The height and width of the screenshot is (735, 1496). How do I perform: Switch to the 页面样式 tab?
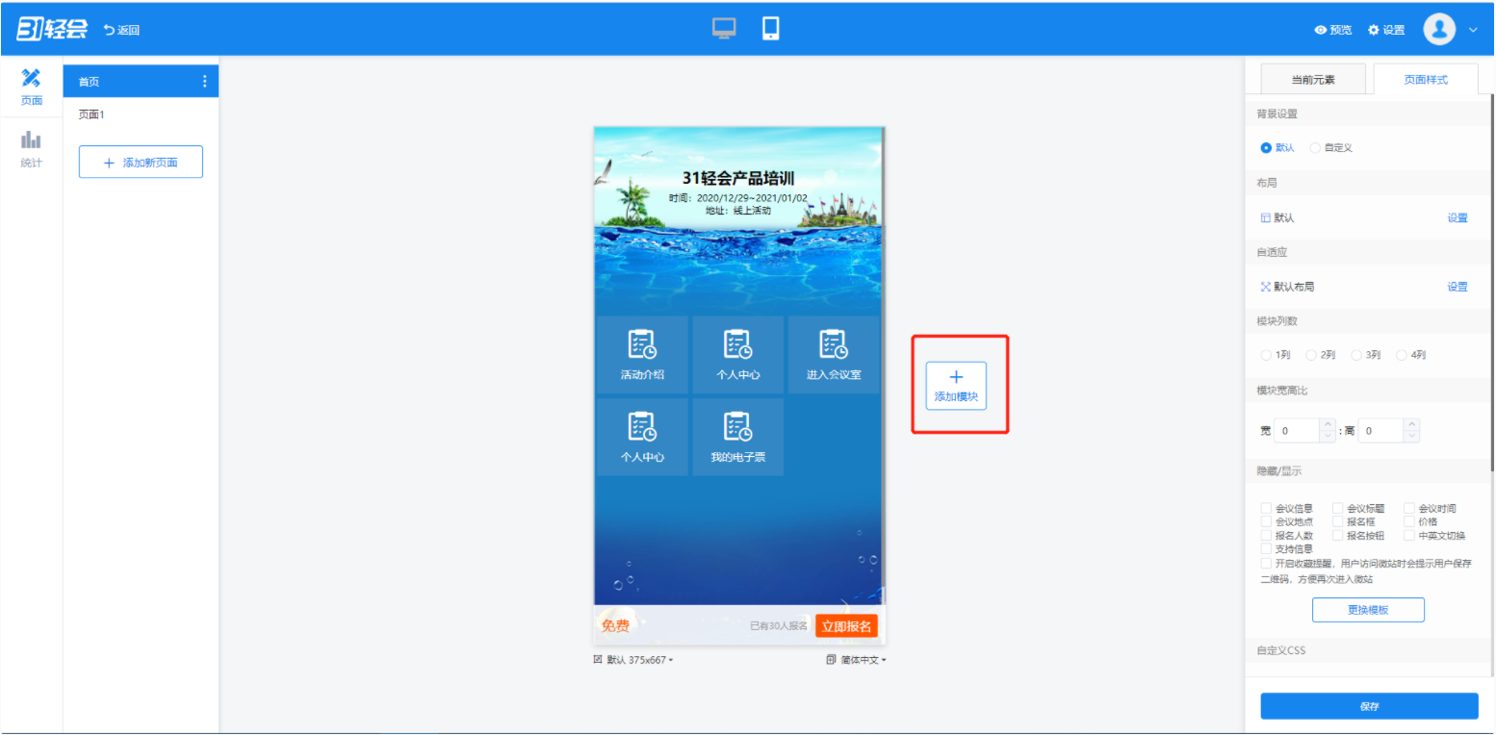(1426, 80)
